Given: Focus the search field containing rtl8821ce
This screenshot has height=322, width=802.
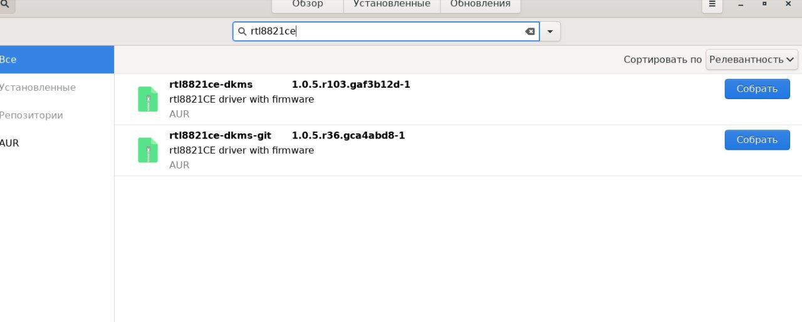Looking at the screenshot, I should [385, 31].
